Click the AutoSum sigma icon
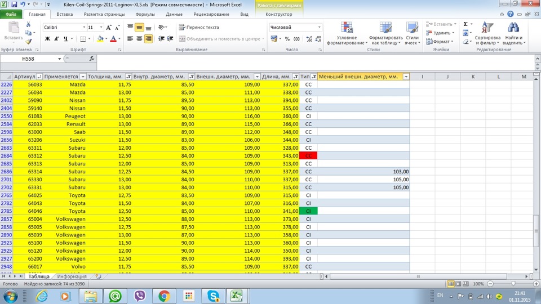Image resolution: width=541 pixels, height=304 pixels. (465, 24)
